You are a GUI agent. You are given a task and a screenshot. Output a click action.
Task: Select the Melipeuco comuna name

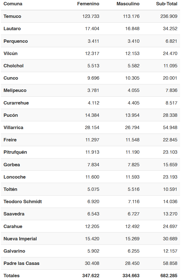click(15, 90)
